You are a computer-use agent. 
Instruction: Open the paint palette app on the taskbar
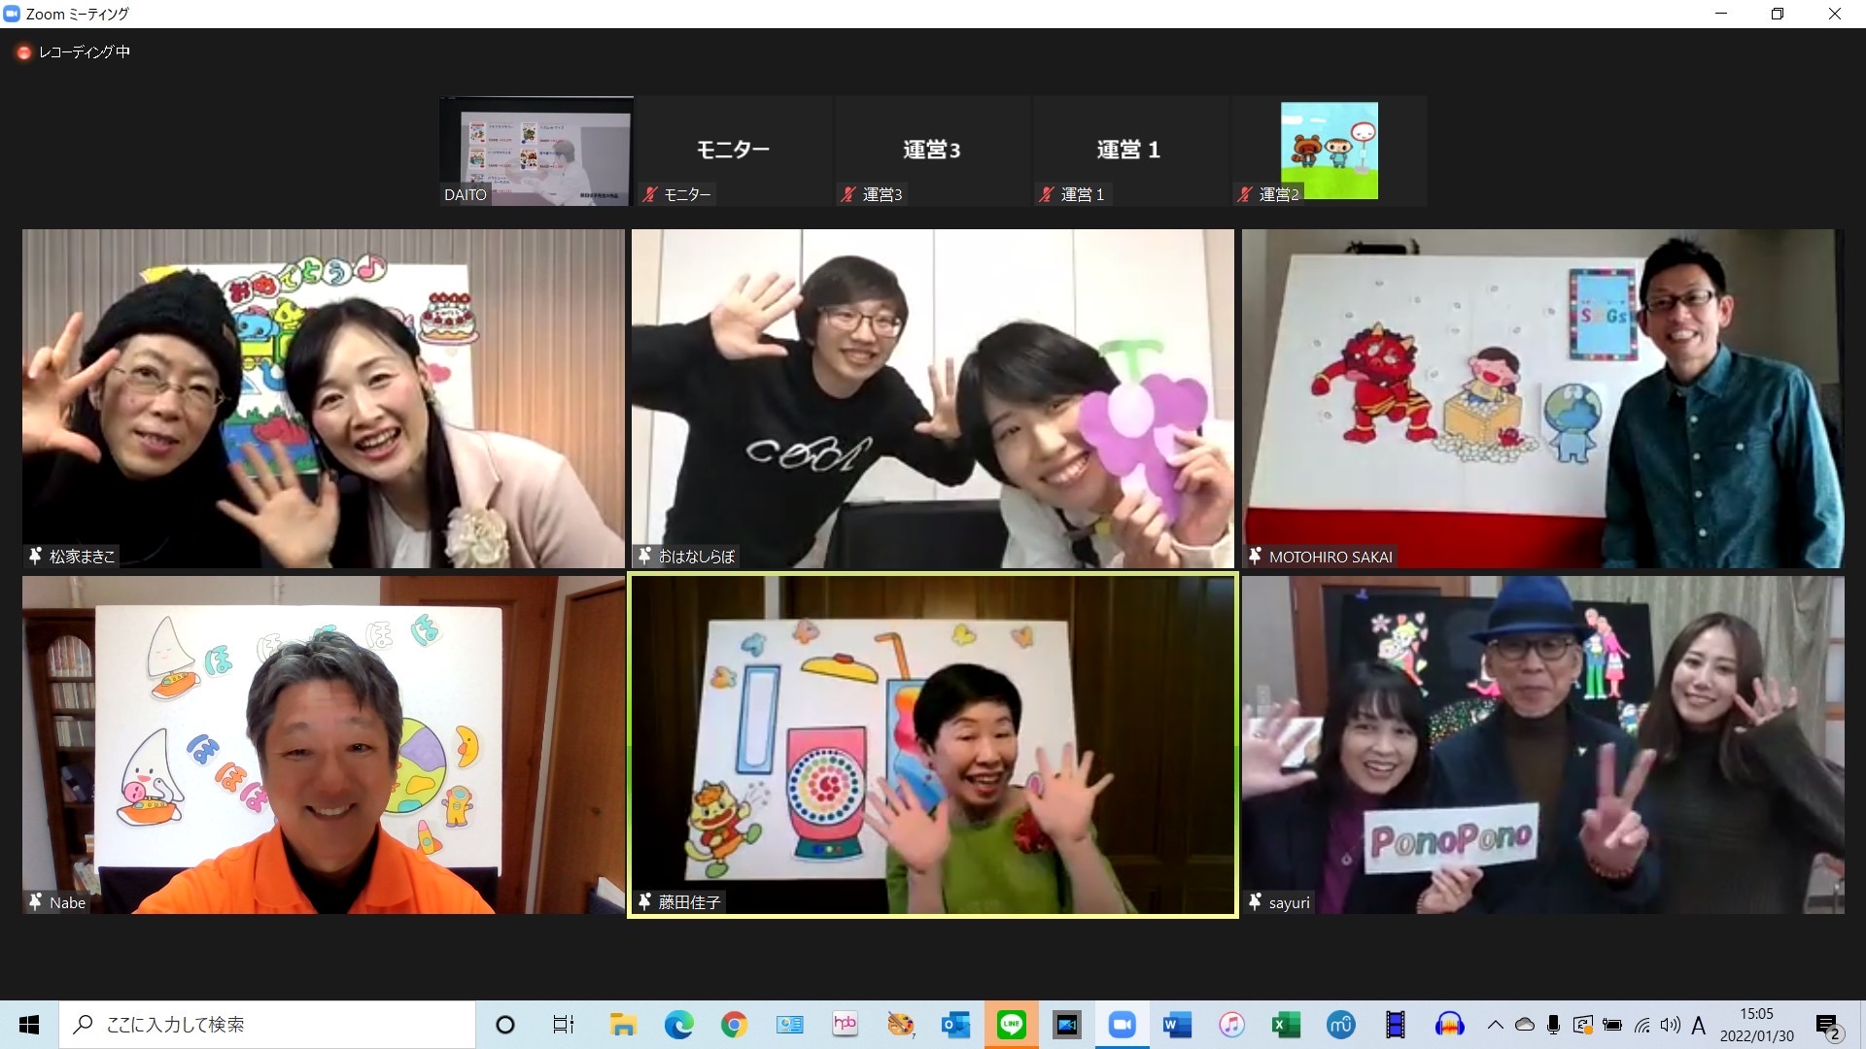click(900, 1025)
